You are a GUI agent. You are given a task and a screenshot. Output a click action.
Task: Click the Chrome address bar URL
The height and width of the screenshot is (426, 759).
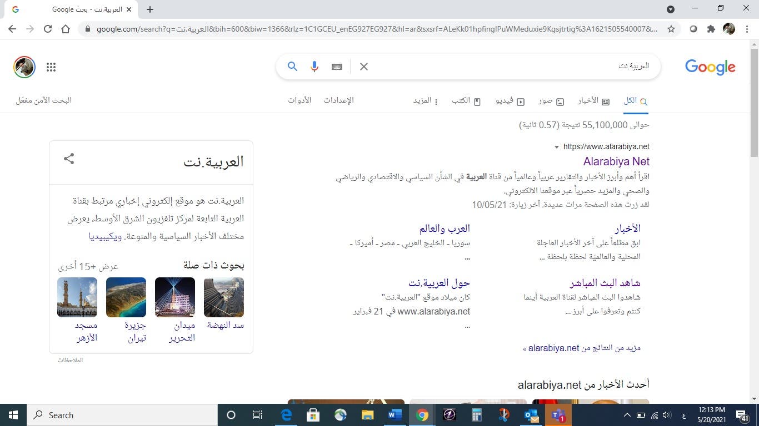pos(376,29)
